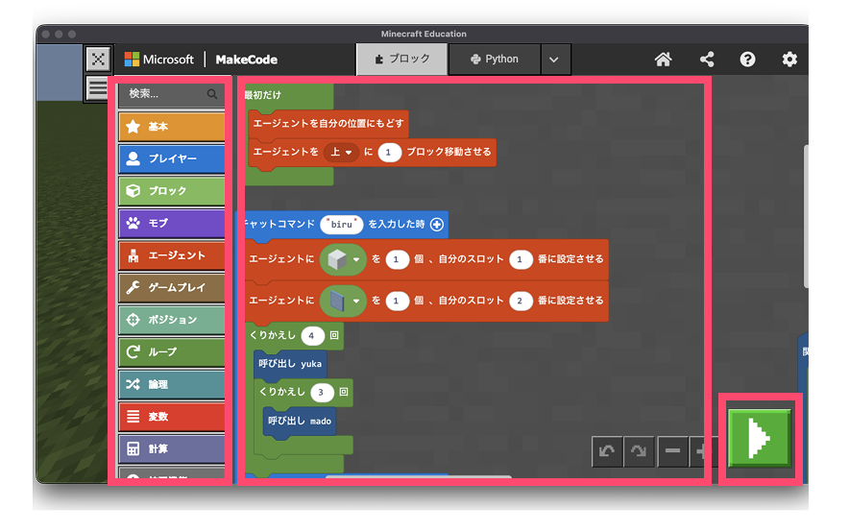Click the plus icon on the chat command block
This screenshot has height=532, width=849.
[437, 224]
